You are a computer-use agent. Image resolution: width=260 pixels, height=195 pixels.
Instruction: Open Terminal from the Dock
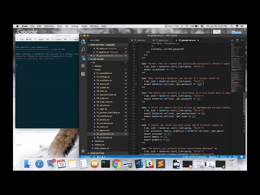pyautogui.click(x=106, y=164)
